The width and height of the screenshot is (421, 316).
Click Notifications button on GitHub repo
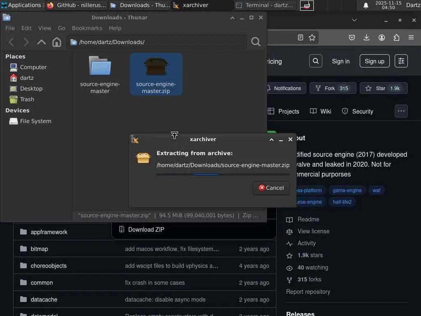pos(285,88)
